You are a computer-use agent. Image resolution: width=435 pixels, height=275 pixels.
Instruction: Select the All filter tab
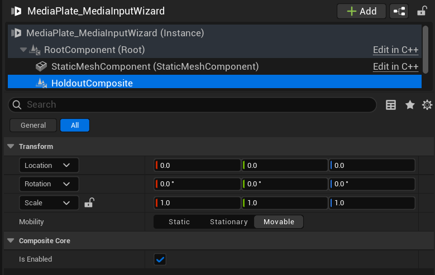75,126
